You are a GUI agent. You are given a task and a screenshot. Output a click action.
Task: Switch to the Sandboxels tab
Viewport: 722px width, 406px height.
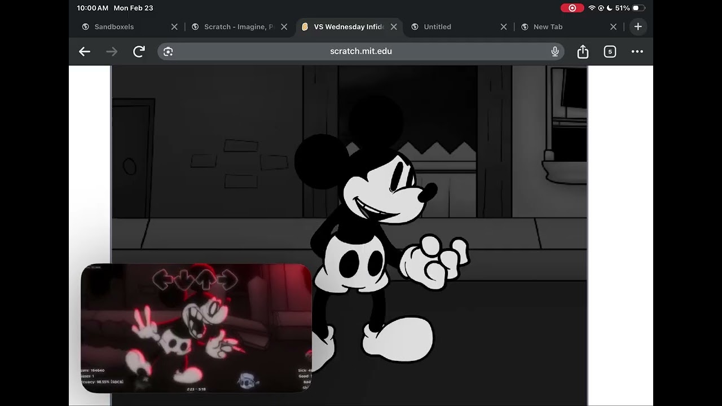coord(130,27)
